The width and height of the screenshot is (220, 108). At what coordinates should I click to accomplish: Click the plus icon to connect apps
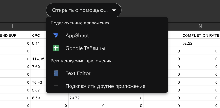click(56, 86)
